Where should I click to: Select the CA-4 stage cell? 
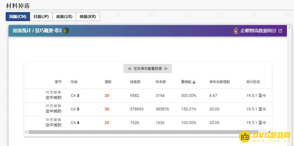click(75, 123)
